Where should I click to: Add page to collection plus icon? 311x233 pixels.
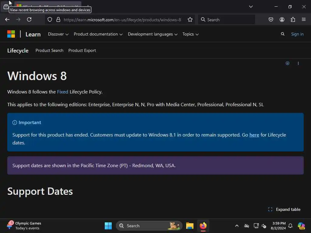(287, 63)
